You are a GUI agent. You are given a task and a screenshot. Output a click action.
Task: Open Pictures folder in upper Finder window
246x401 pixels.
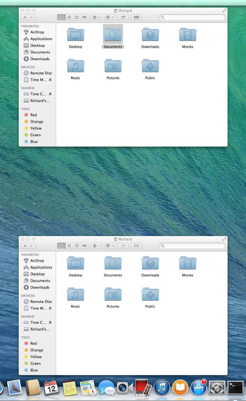tap(113, 66)
